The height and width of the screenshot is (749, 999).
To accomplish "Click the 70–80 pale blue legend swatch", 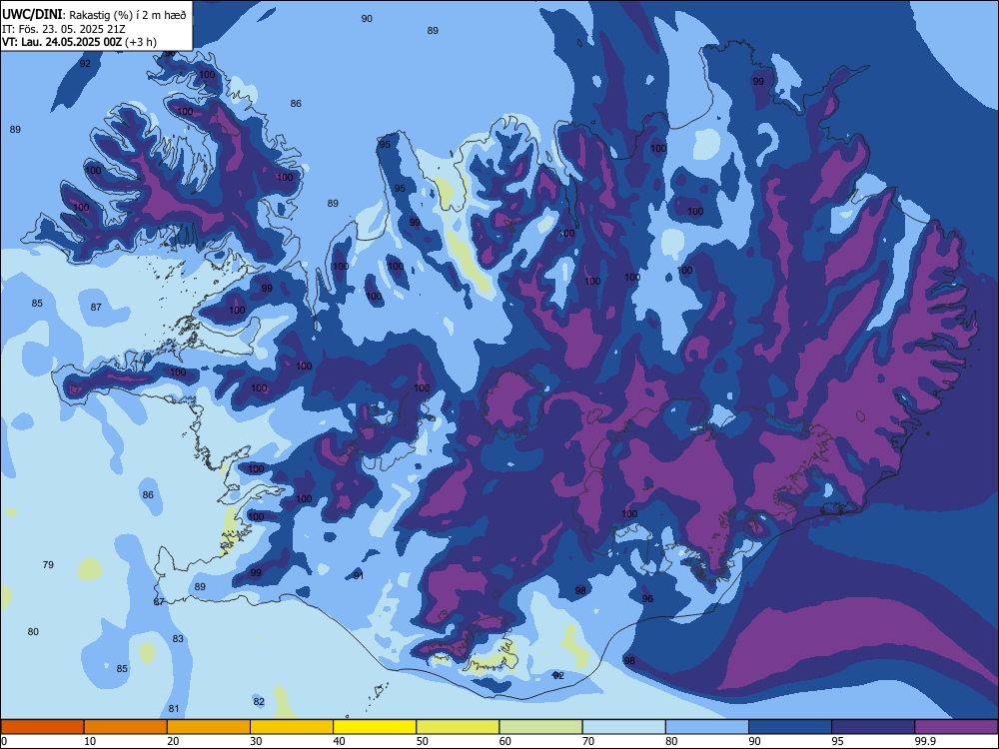I will (623, 727).
